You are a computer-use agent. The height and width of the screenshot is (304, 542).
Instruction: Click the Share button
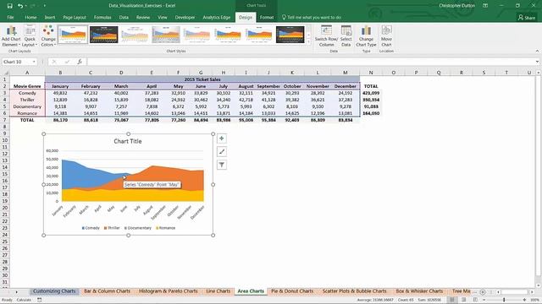click(527, 17)
